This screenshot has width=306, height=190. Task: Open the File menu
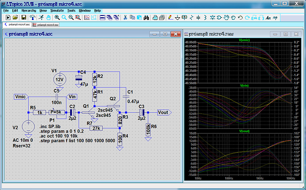[x=6, y=11]
